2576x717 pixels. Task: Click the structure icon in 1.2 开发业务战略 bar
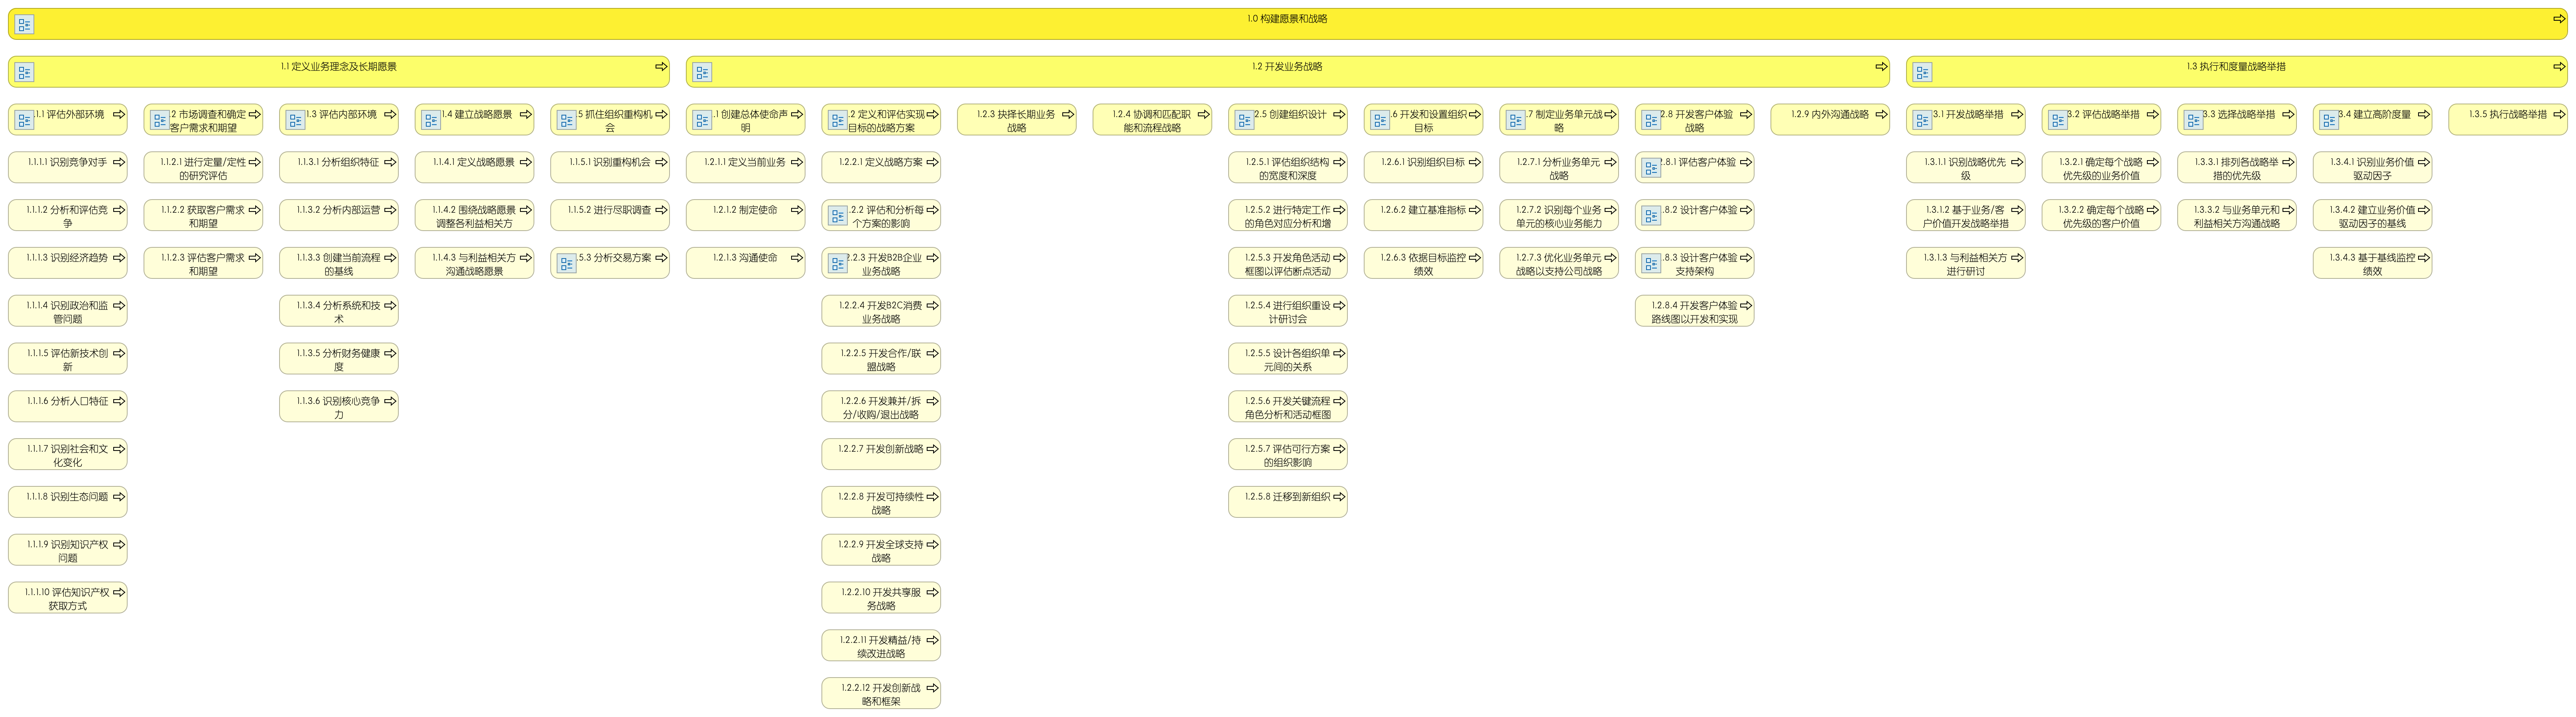[702, 73]
